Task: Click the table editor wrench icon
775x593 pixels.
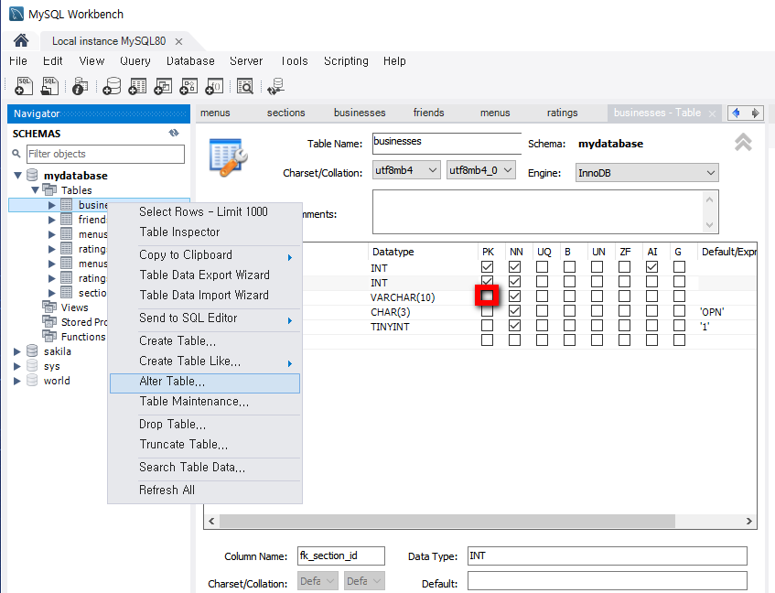Action: 228,157
